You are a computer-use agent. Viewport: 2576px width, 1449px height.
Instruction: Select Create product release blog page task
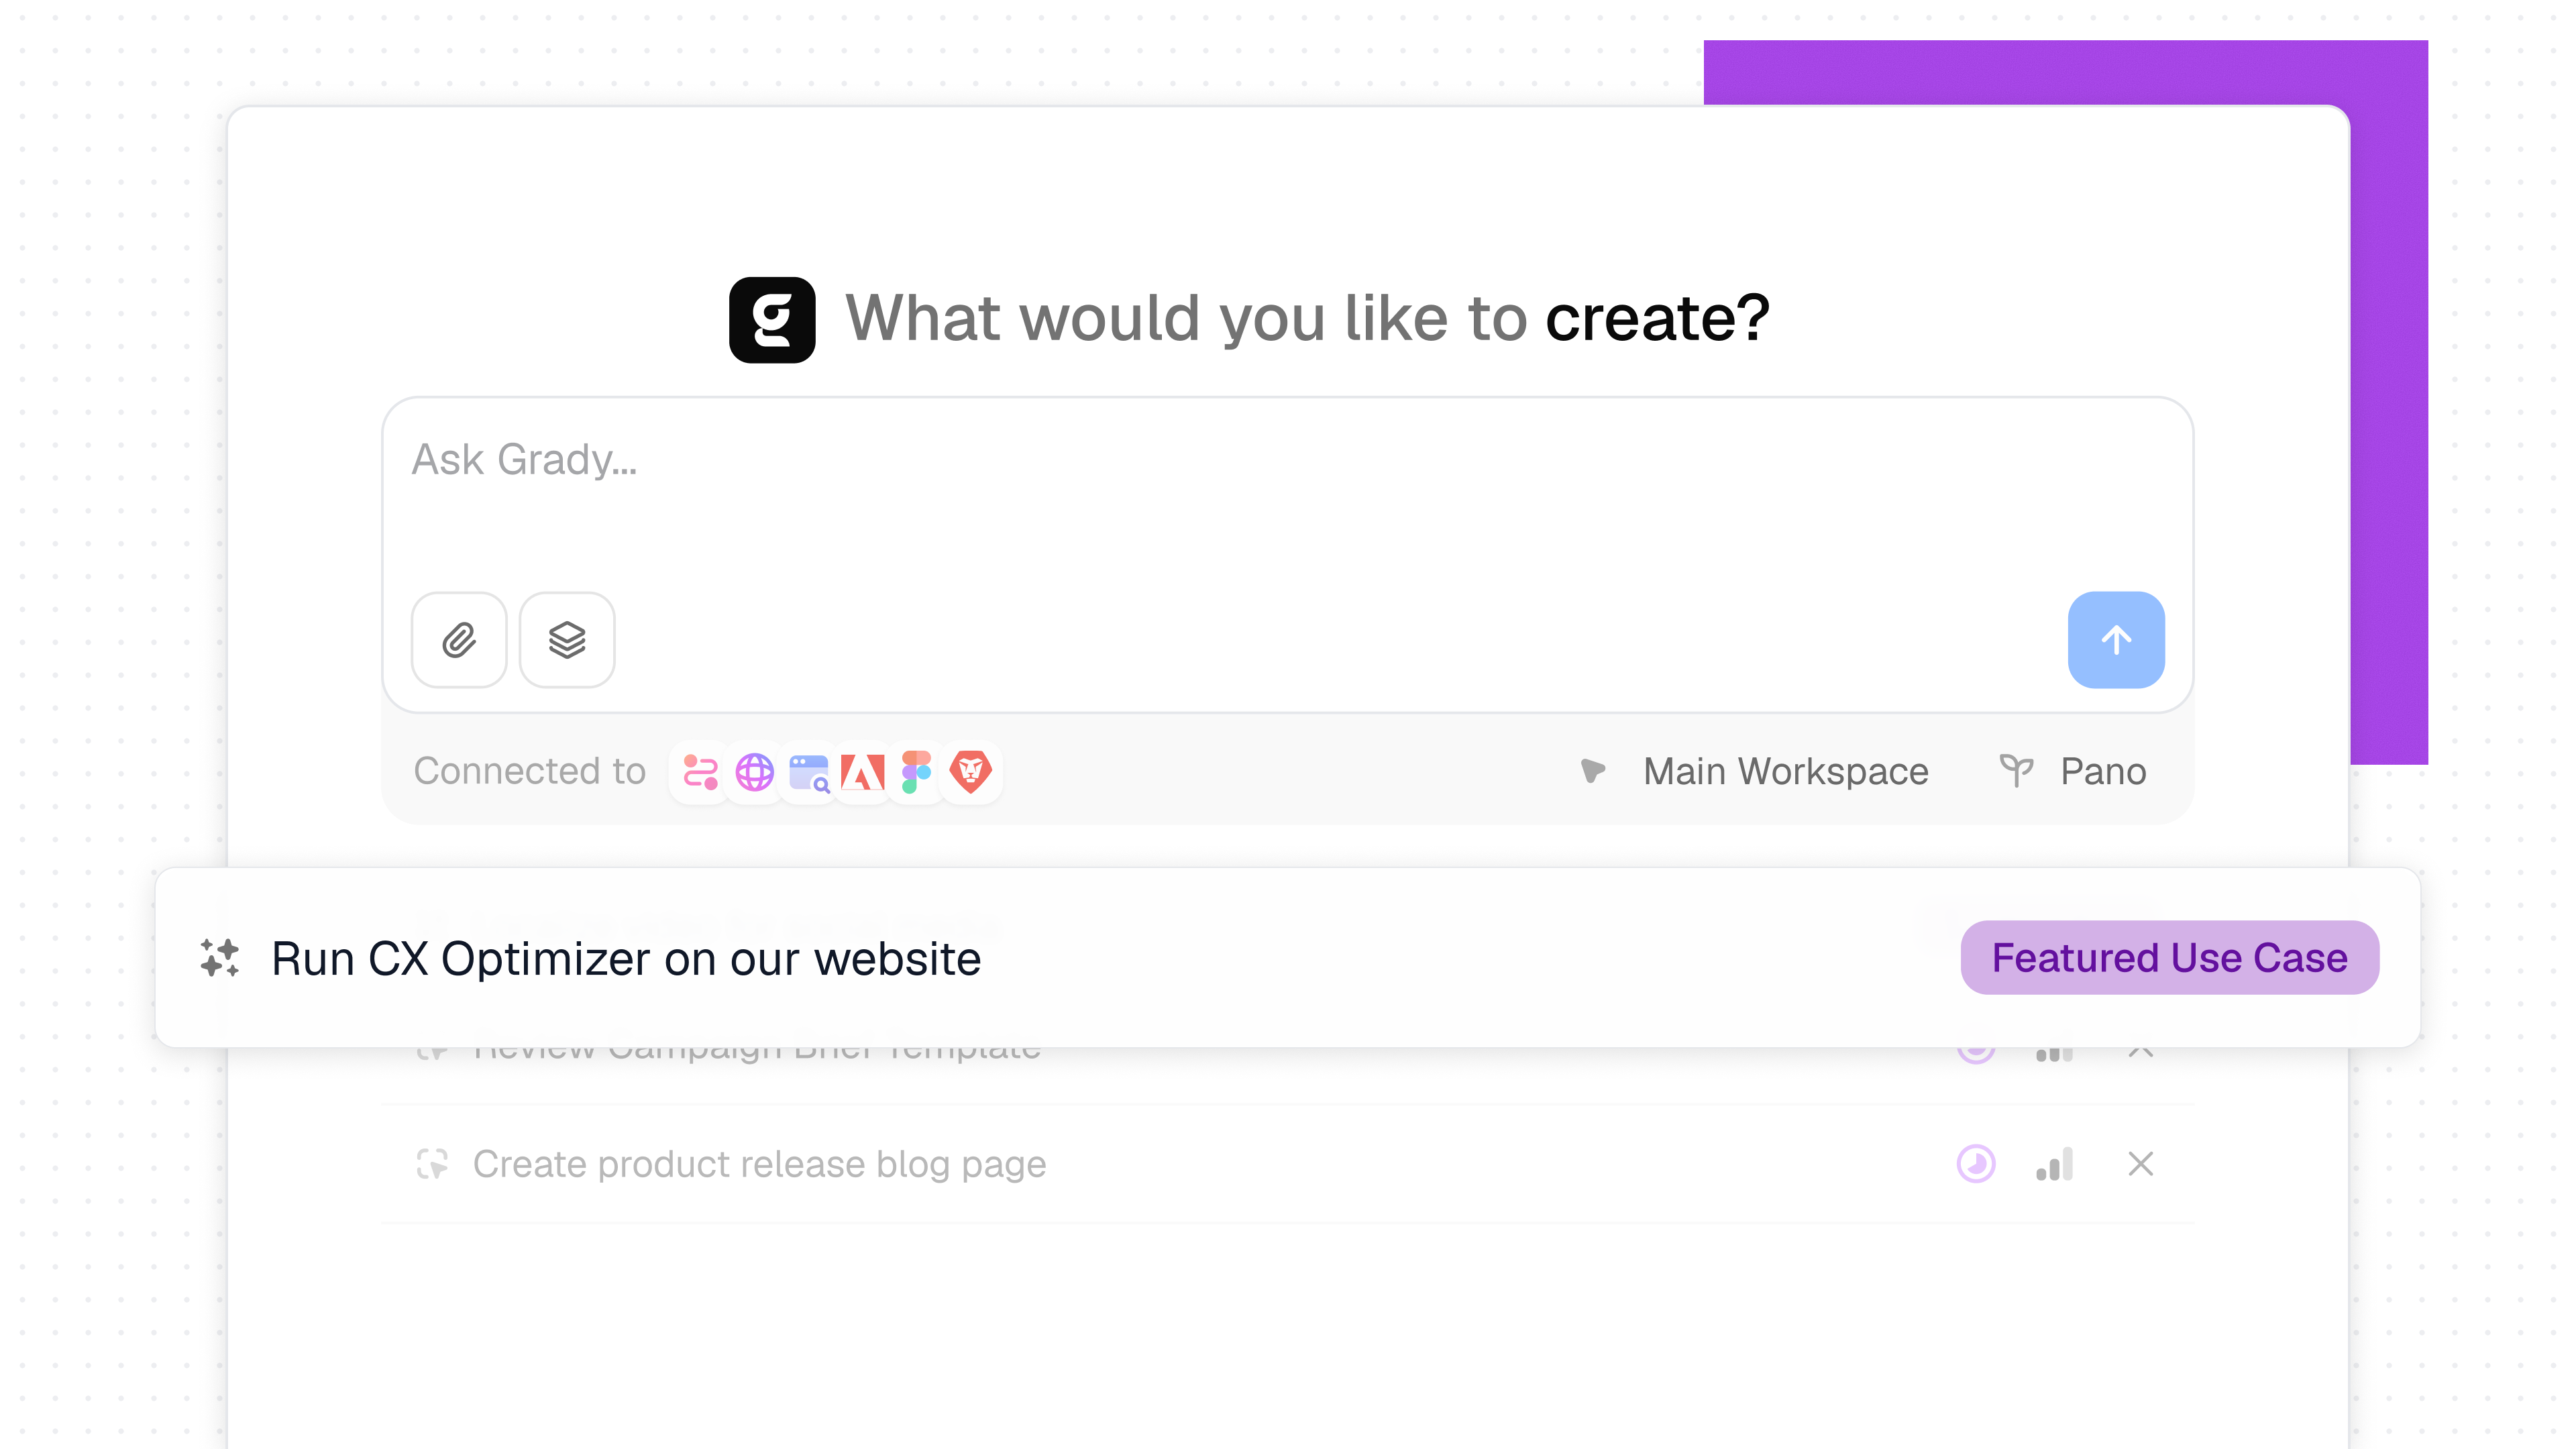click(759, 1164)
